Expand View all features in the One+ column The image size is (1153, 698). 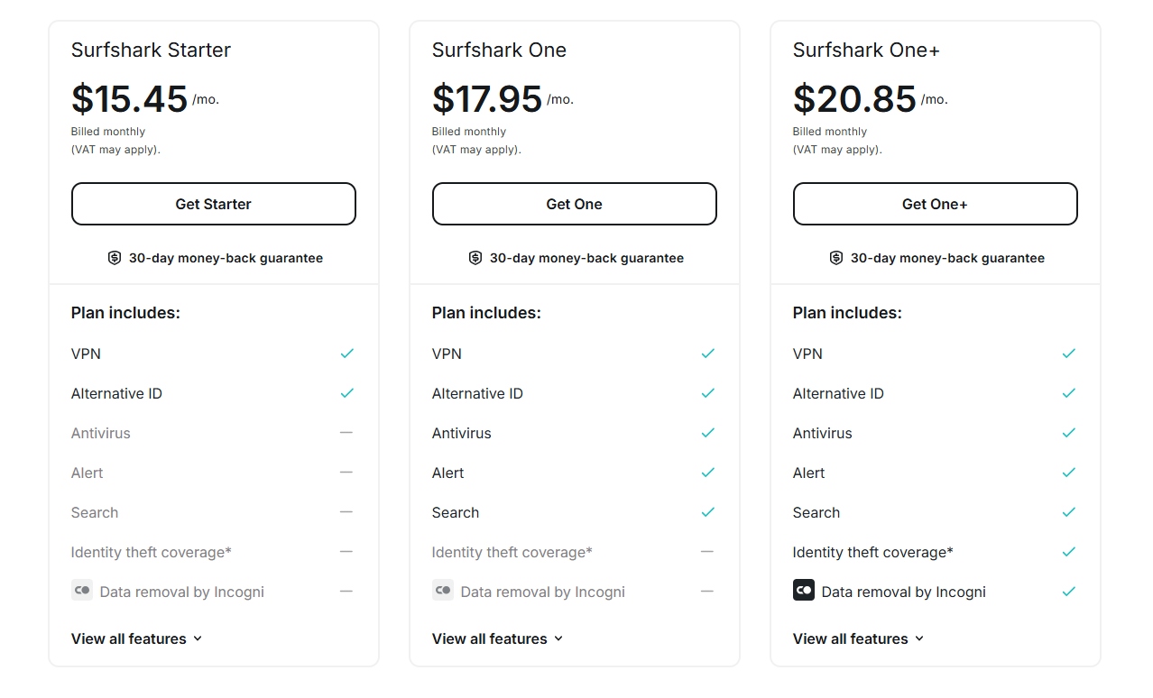pos(858,638)
